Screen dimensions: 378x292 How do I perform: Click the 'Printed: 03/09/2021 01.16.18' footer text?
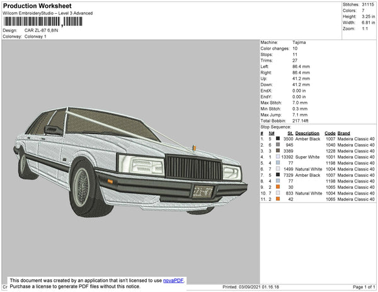251,287
